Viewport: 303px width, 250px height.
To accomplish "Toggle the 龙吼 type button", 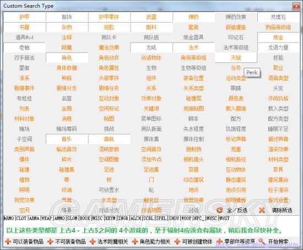I will (x=151, y=47).
